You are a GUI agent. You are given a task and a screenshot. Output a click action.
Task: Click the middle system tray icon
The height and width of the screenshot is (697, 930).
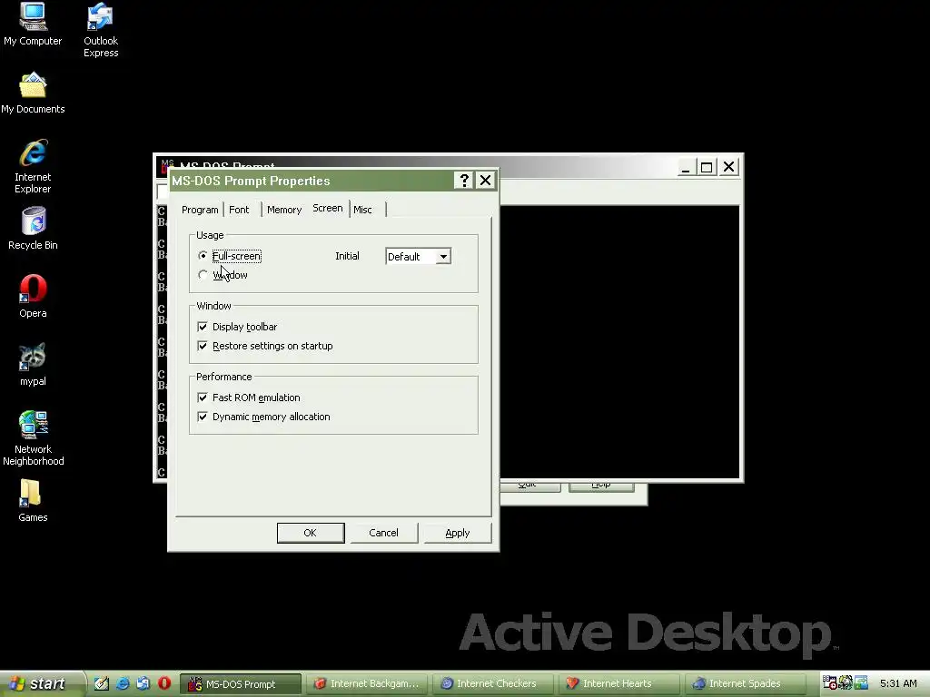(x=846, y=683)
